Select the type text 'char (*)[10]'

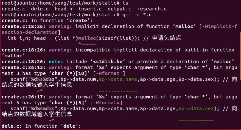tap(69, 73)
